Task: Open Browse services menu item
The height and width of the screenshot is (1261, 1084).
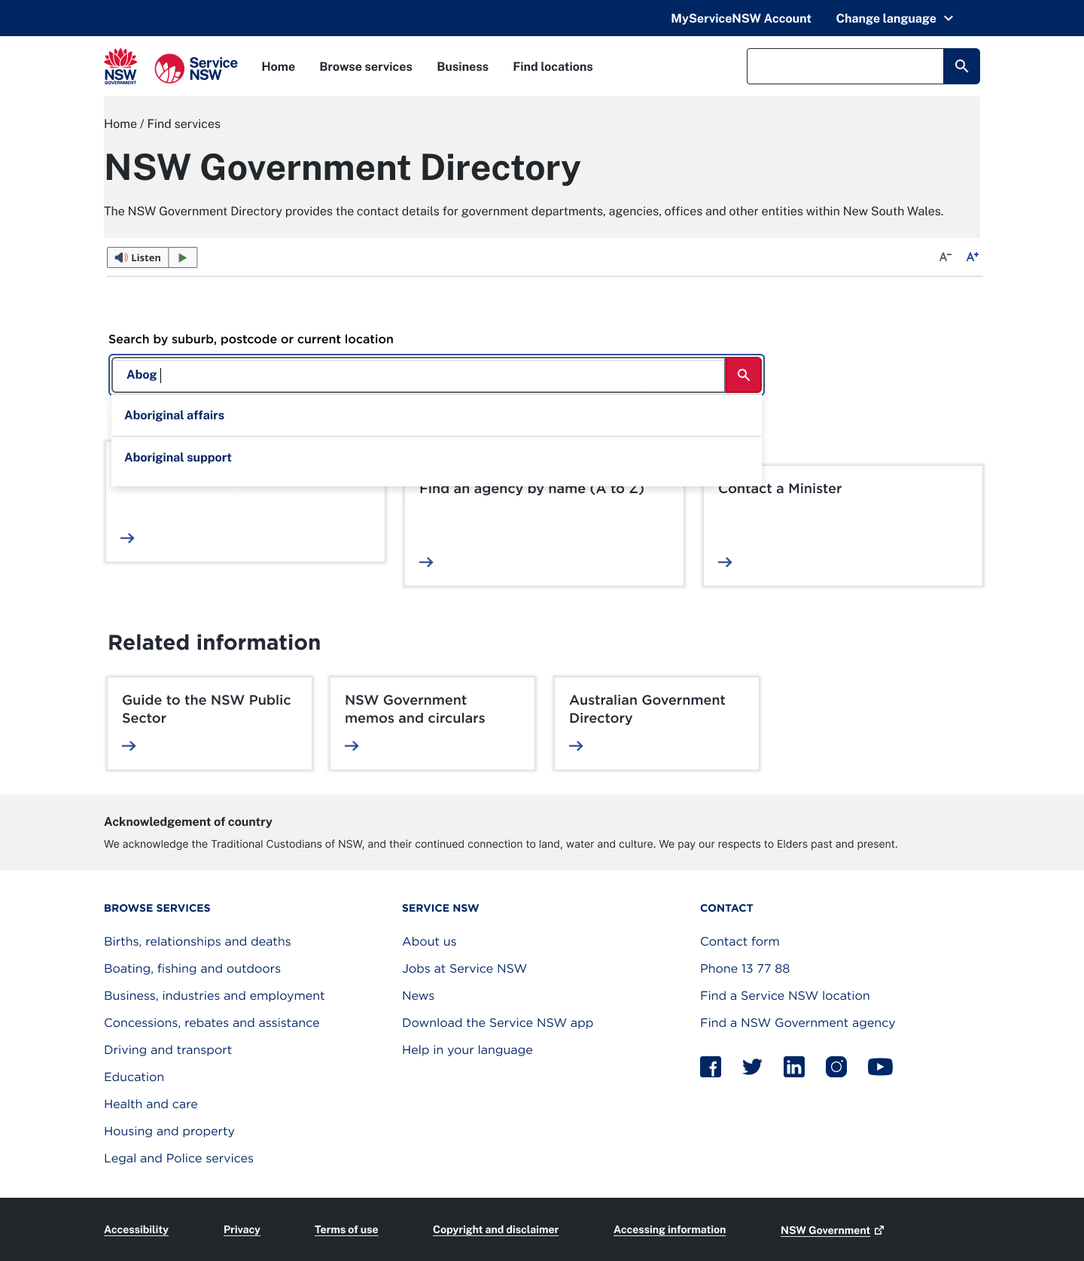Action: point(366,67)
